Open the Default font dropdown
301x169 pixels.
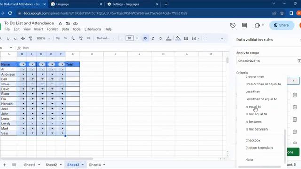105,38
